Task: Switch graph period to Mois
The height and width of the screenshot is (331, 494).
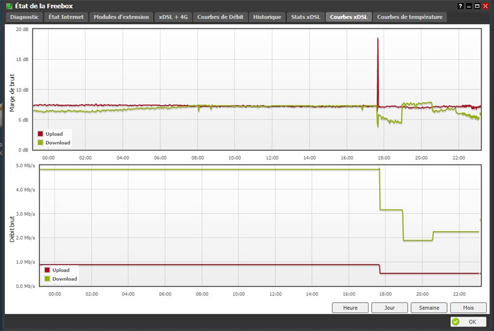Action: [468, 308]
